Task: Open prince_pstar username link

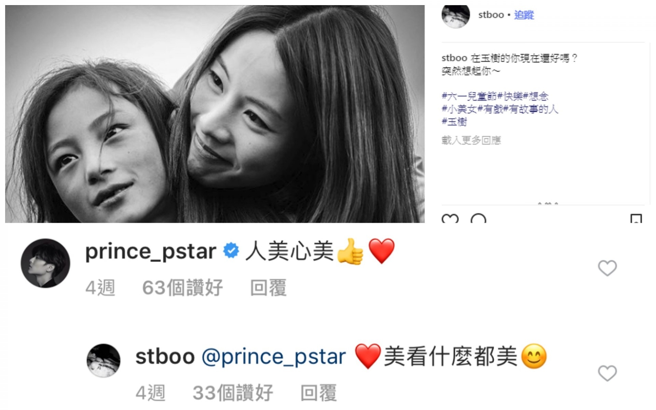Action: (x=150, y=252)
